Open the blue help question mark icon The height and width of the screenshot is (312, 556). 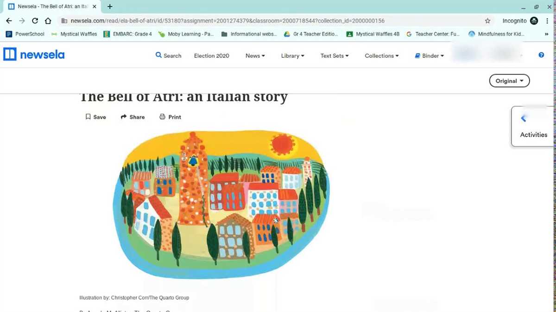tap(541, 55)
